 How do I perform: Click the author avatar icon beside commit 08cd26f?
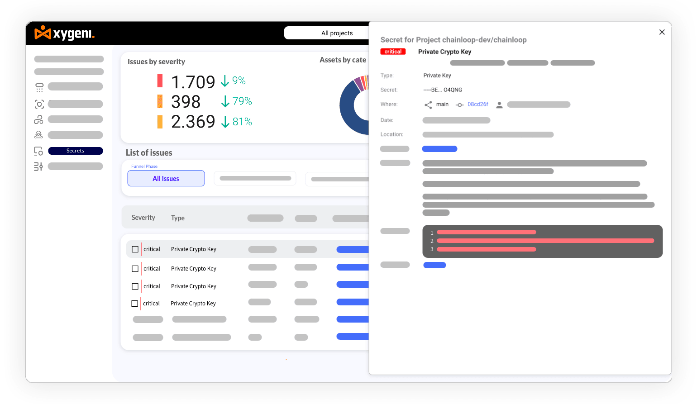click(x=499, y=105)
